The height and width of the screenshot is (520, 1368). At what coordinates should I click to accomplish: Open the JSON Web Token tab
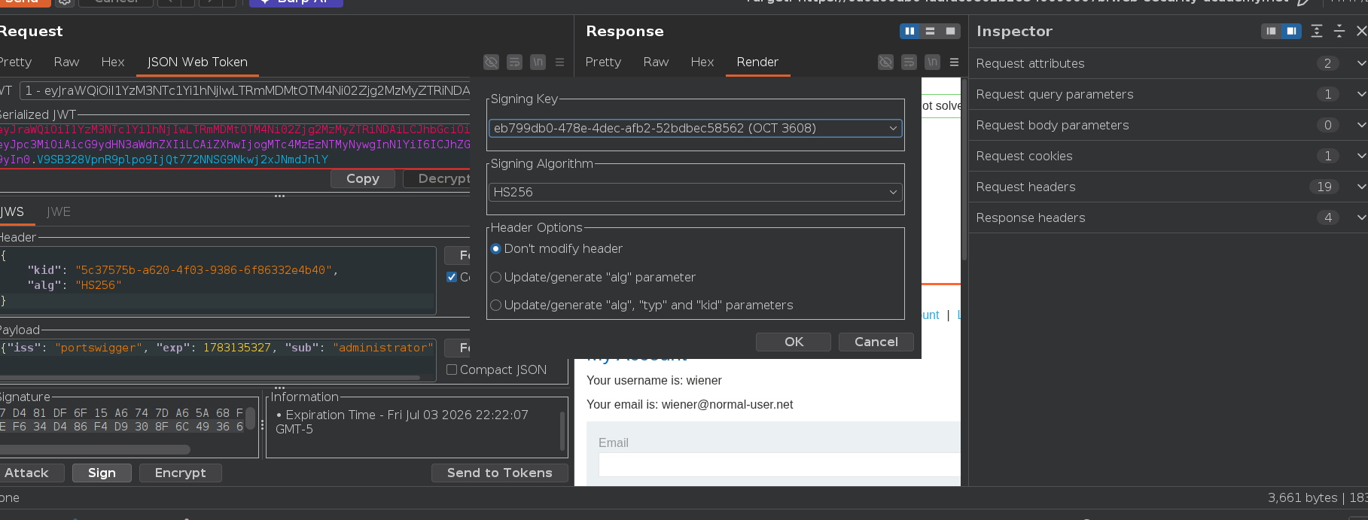coord(197,62)
